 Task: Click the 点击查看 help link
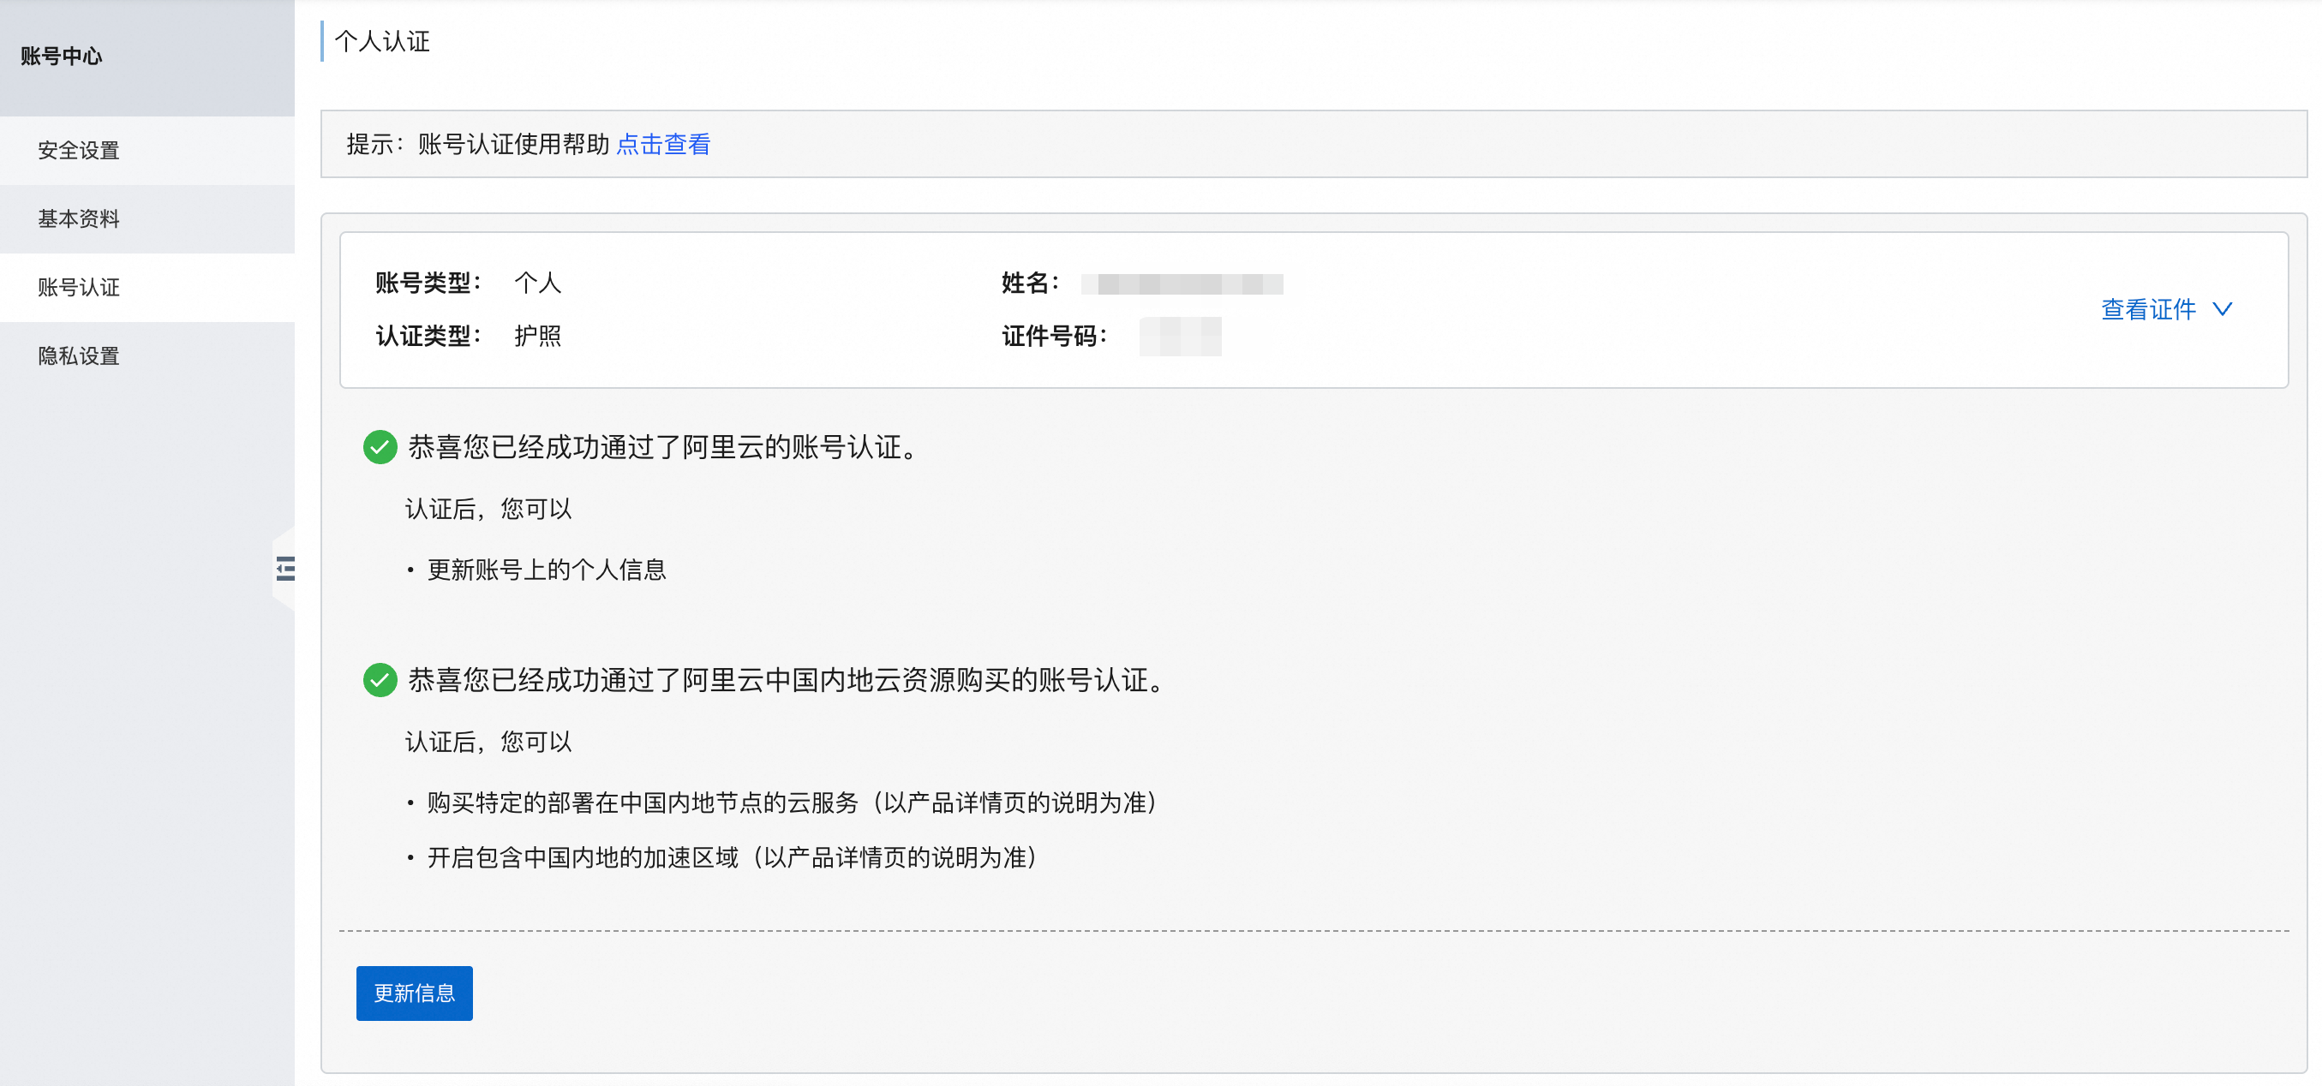662,144
